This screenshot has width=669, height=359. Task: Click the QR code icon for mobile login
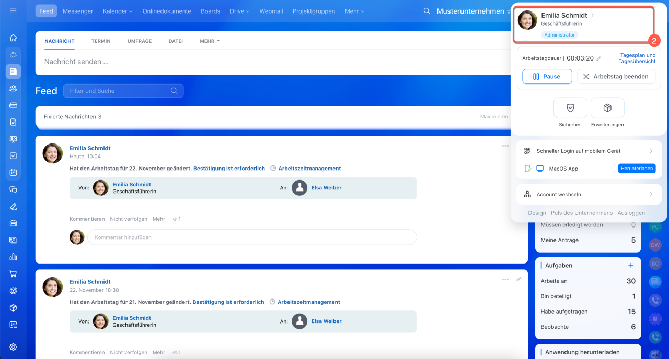click(x=527, y=151)
